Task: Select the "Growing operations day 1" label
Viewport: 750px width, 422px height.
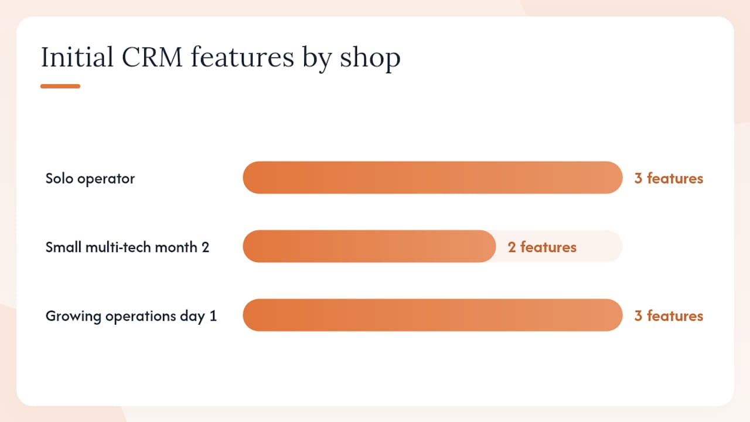Action: click(x=131, y=316)
